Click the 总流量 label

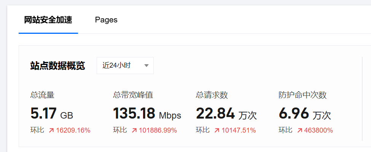pos(42,95)
